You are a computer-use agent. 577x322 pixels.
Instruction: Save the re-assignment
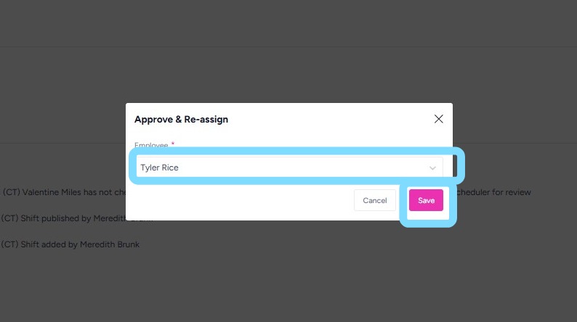point(426,200)
